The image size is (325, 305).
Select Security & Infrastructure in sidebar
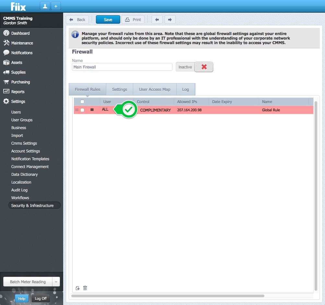[x=34, y=206]
